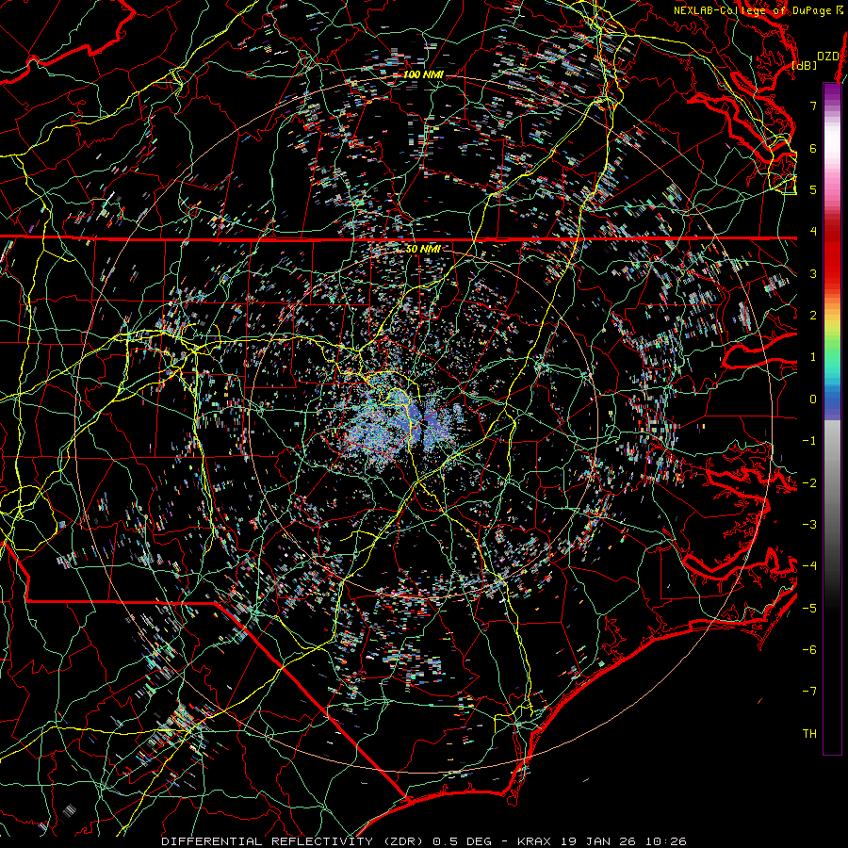Viewport: 848px width, 848px height.
Task: Click the 4 dB scale value
Action: coord(813,232)
